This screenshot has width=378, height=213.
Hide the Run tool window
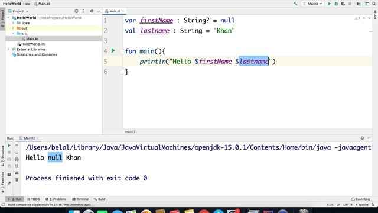(x=369, y=138)
